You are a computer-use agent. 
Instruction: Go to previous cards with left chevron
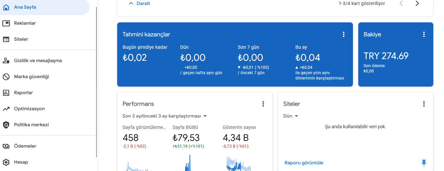tap(401, 3)
